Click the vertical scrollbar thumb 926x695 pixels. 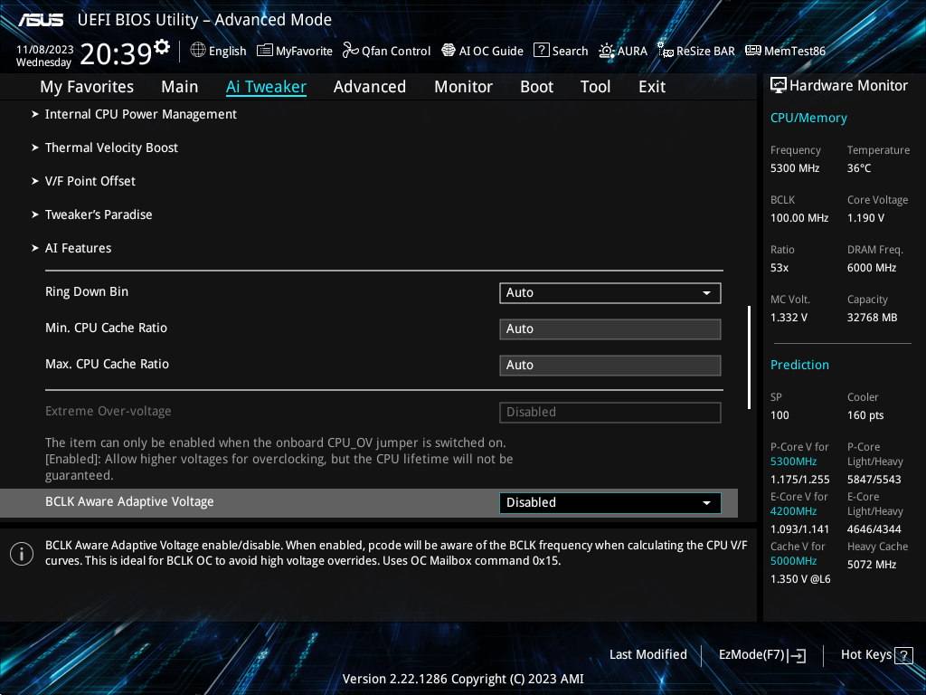pos(749,357)
